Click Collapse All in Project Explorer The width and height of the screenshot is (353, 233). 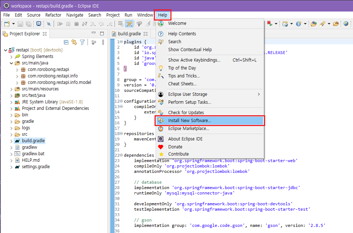pos(66,42)
